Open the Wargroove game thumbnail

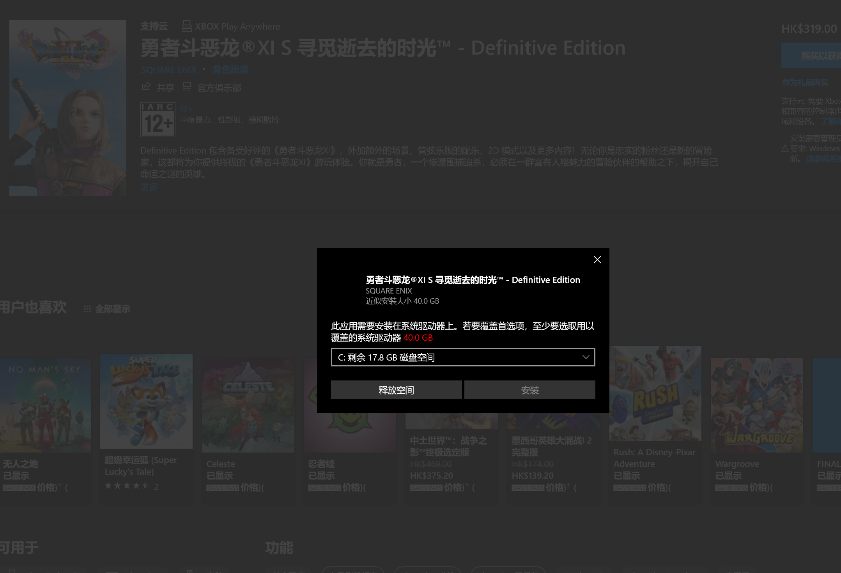coord(757,405)
